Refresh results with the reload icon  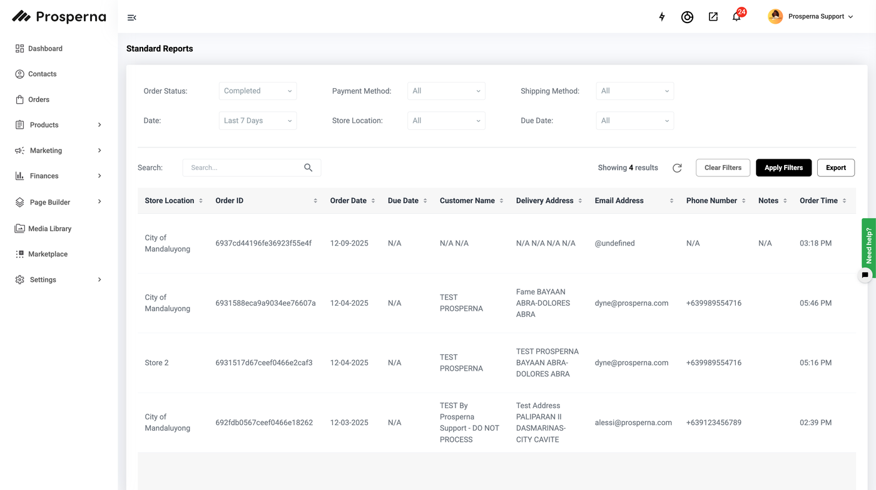pyautogui.click(x=677, y=167)
